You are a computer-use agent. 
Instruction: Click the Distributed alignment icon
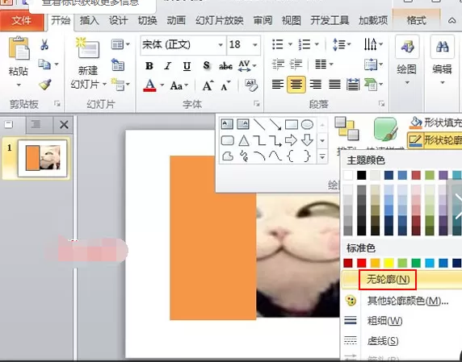[x=353, y=85]
